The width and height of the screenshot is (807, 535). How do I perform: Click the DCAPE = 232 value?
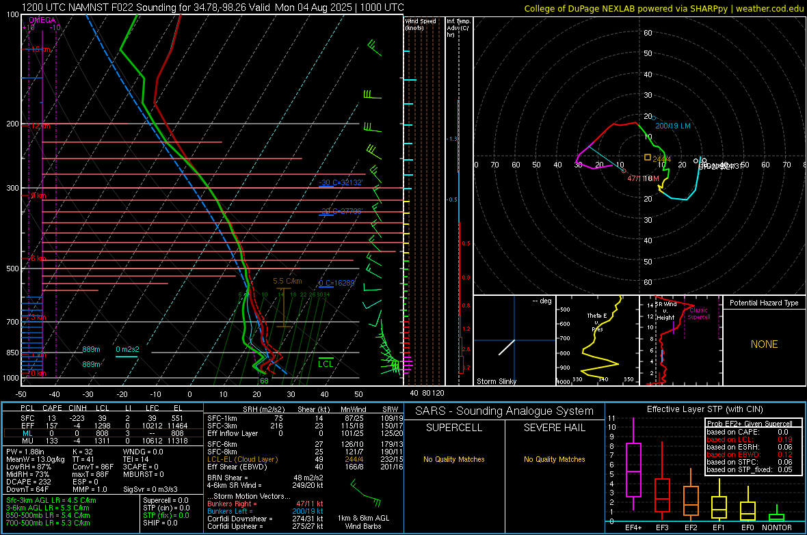pos(28,482)
